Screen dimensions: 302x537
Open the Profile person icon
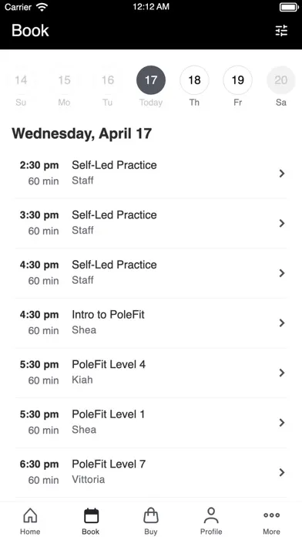tap(211, 515)
